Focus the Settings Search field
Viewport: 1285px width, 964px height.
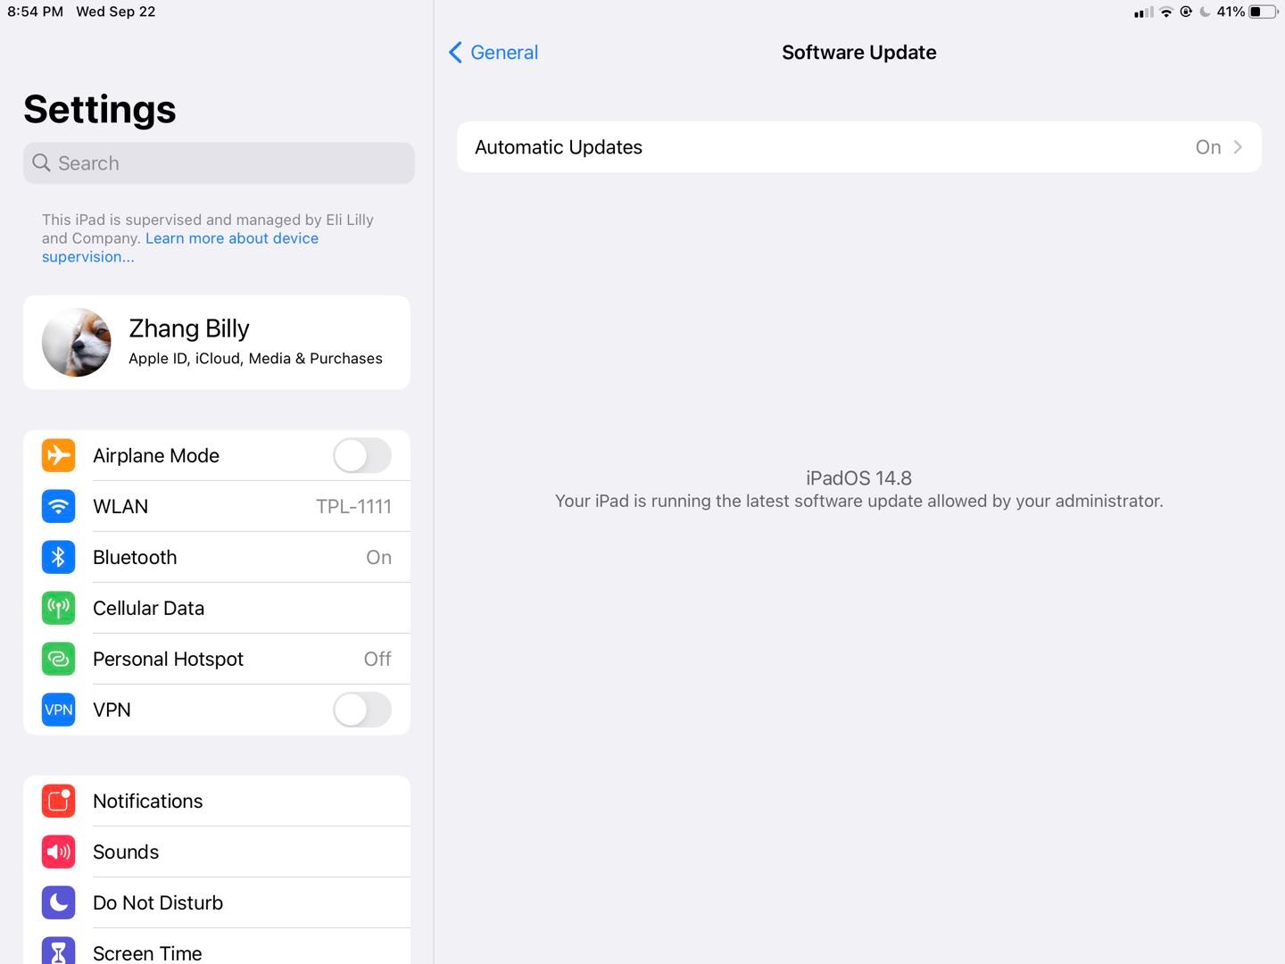click(219, 163)
